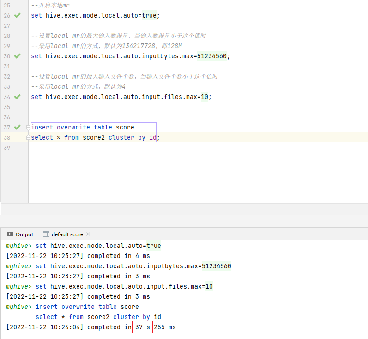
Task: Click the comment on line 32 about file count
Action: coord(125,76)
